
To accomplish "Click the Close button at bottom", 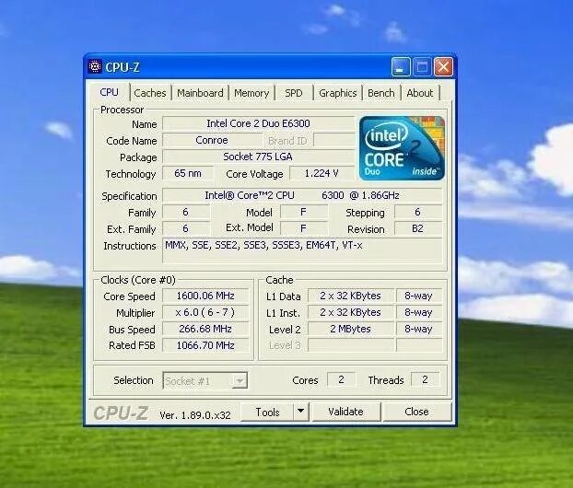I will (416, 412).
